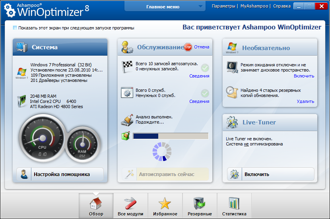Click 'Сведения' link under autostart entries
330x219 pixels.
click(199, 76)
